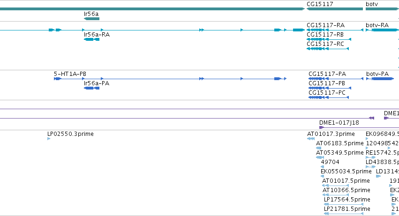Select the AT10366.5prime EST
399x216 pixels.
coord(336,195)
